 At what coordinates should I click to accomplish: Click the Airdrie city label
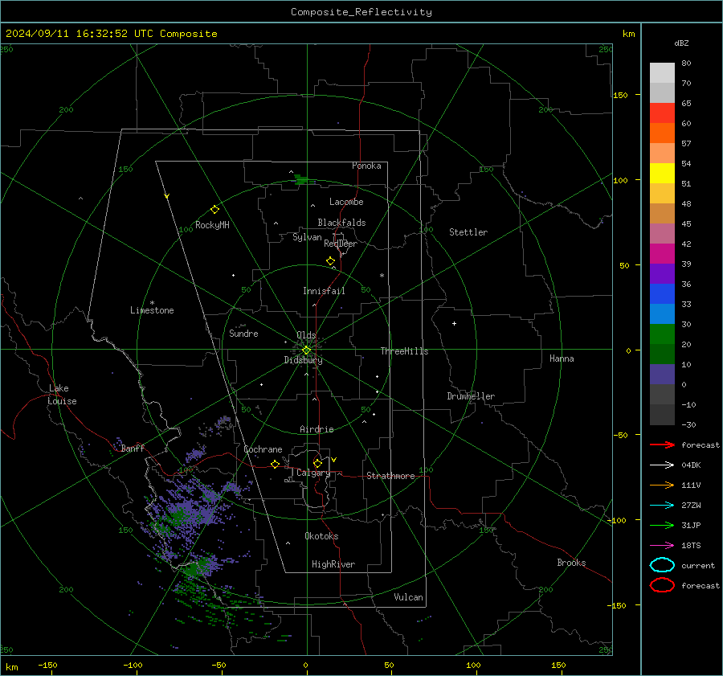[317, 429]
